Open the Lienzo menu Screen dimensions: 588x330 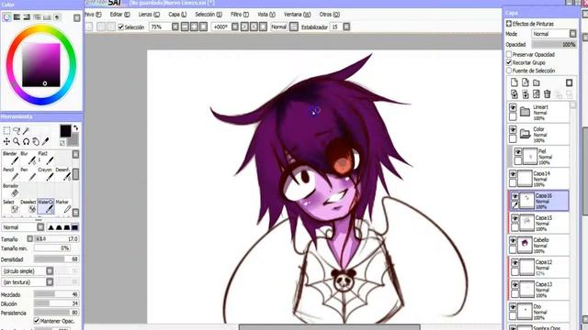[149, 15]
